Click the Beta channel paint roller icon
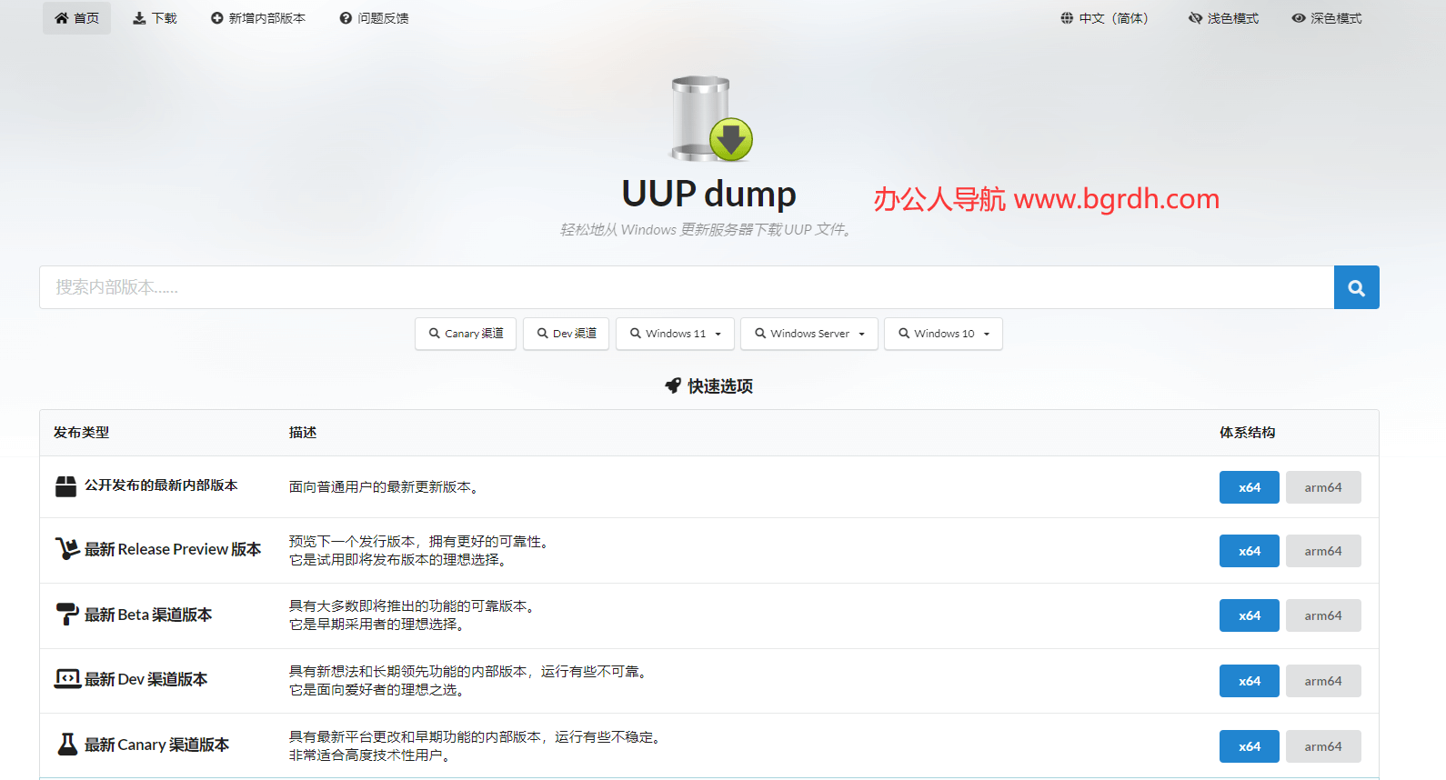The height and width of the screenshot is (780, 1446). coord(67,614)
